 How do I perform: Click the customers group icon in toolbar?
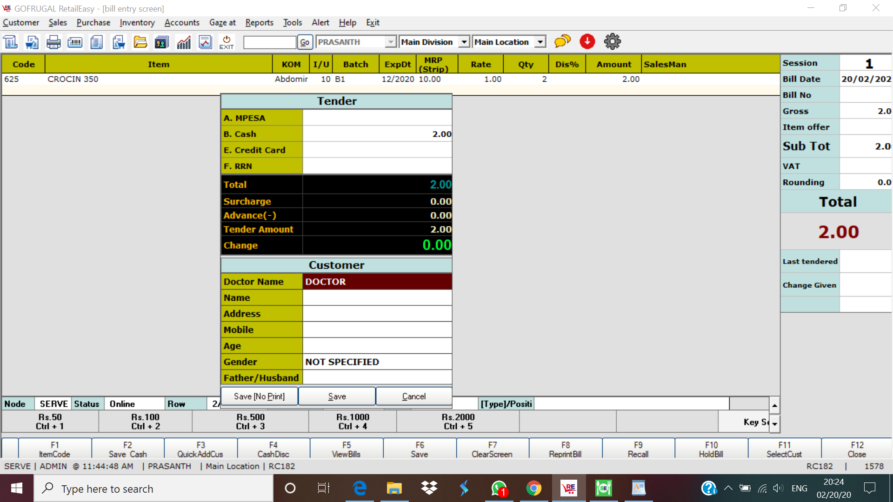click(161, 42)
